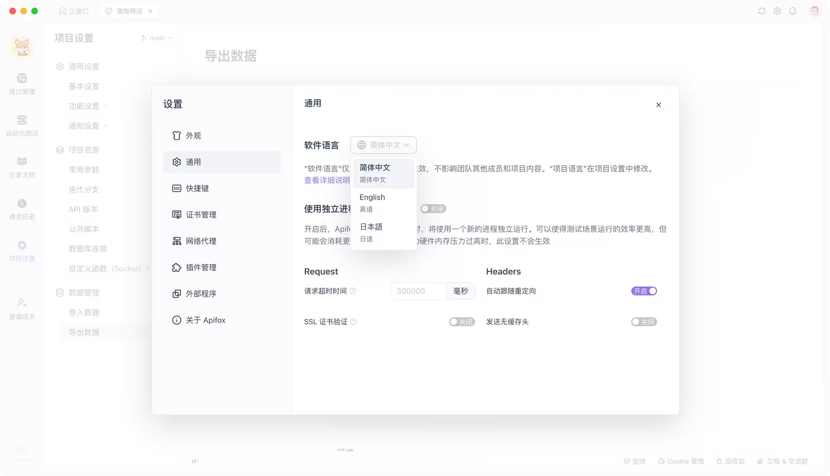Open 回收站 in the status bar
The height and width of the screenshot is (476, 830).
[730, 461]
